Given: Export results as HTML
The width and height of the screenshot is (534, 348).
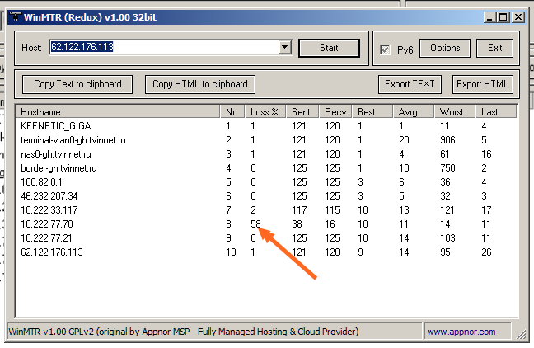Looking at the screenshot, I should click(x=483, y=84).
